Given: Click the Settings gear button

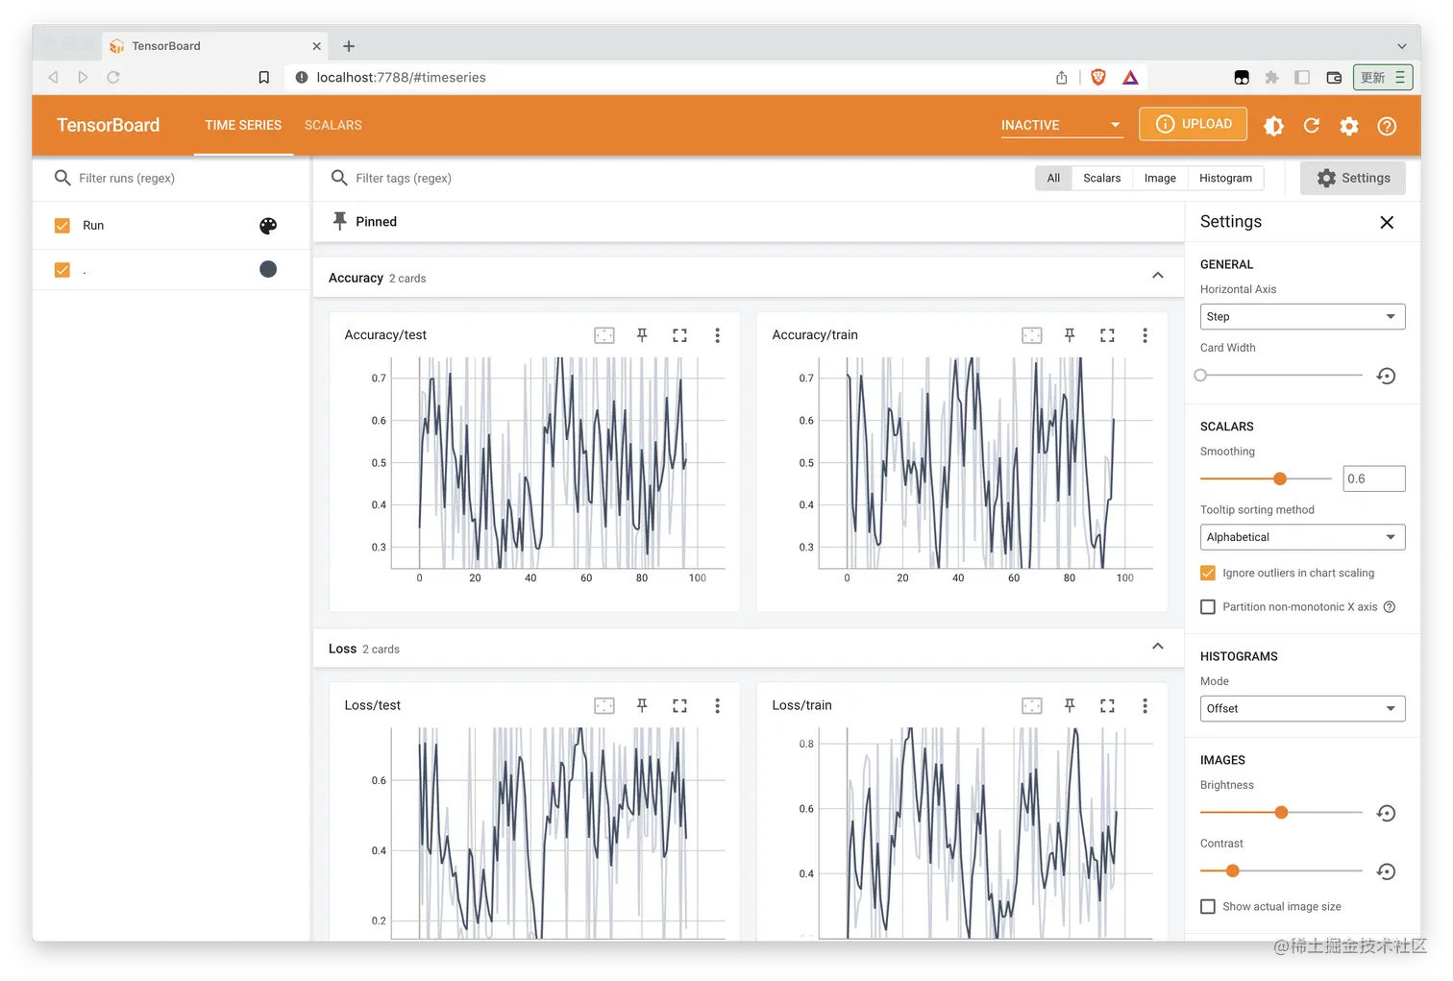Looking at the screenshot, I should (1352, 178).
